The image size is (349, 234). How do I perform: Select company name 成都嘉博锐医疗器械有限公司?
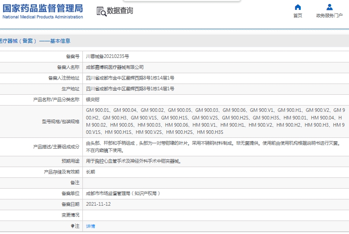[115, 67]
